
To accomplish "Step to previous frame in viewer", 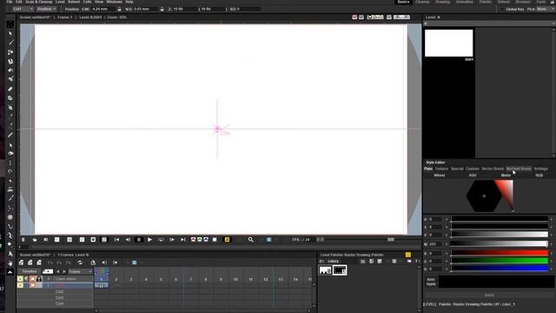I will click(x=128, y=240).
